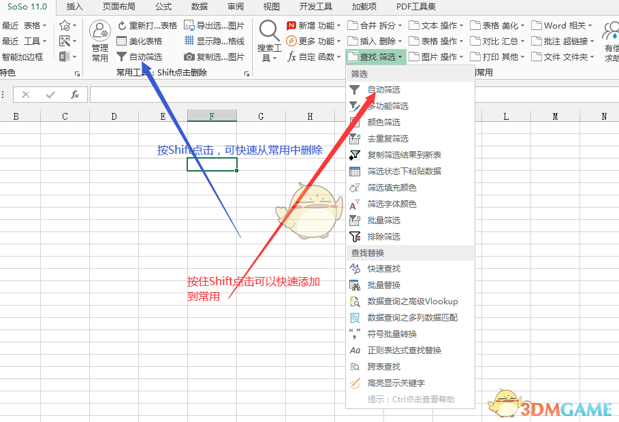
Task: Open the 复制选区为图片 camera icon
Action: 191,56
